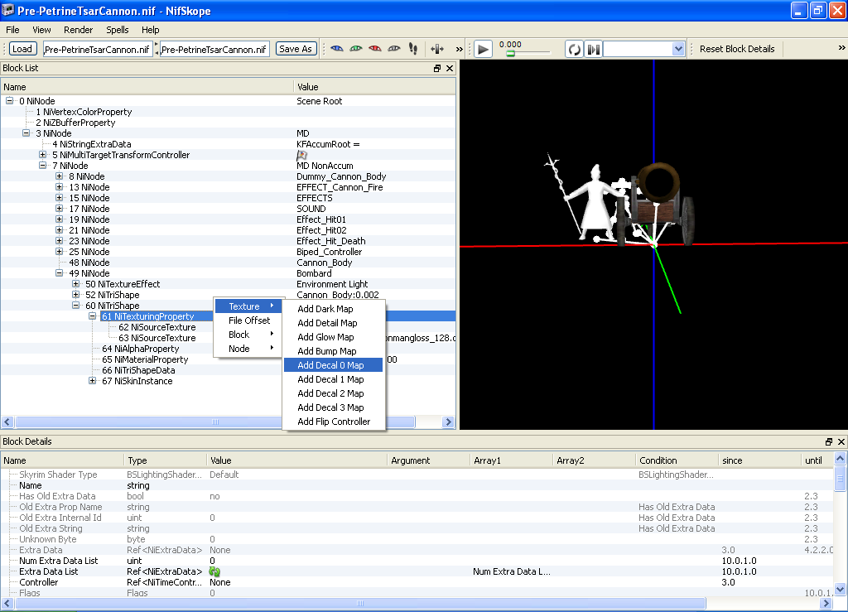Click the Argument column header

coord(428,460)
